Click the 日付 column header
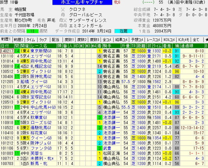Screen dimensions: 208x168 click(x=7, y=46)
